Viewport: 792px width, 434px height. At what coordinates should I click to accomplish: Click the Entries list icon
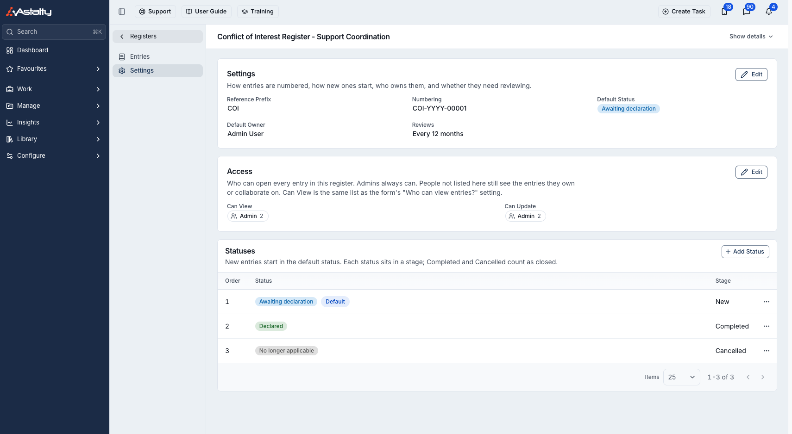(x=122, y=57)
